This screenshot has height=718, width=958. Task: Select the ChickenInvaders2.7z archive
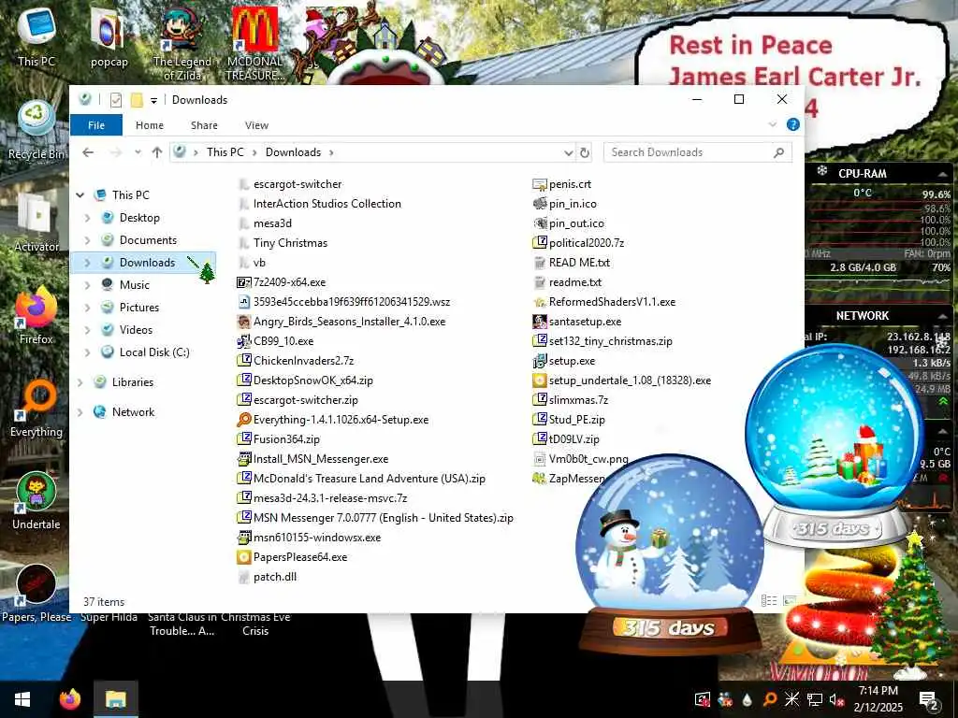click(296, 360)
